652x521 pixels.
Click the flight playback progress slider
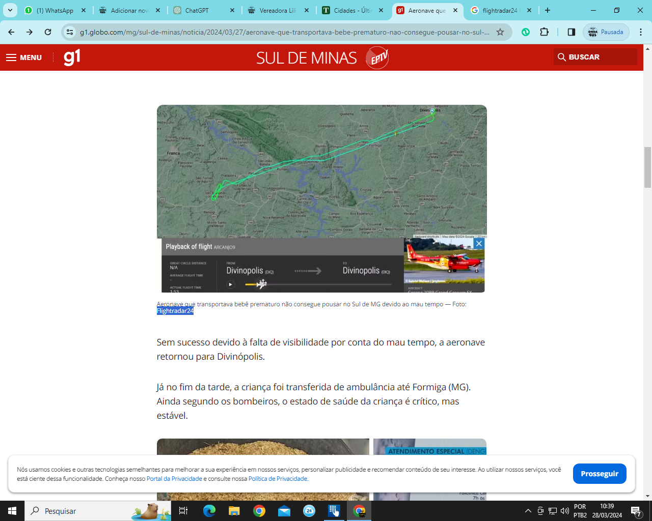click(x=318, y=284)
